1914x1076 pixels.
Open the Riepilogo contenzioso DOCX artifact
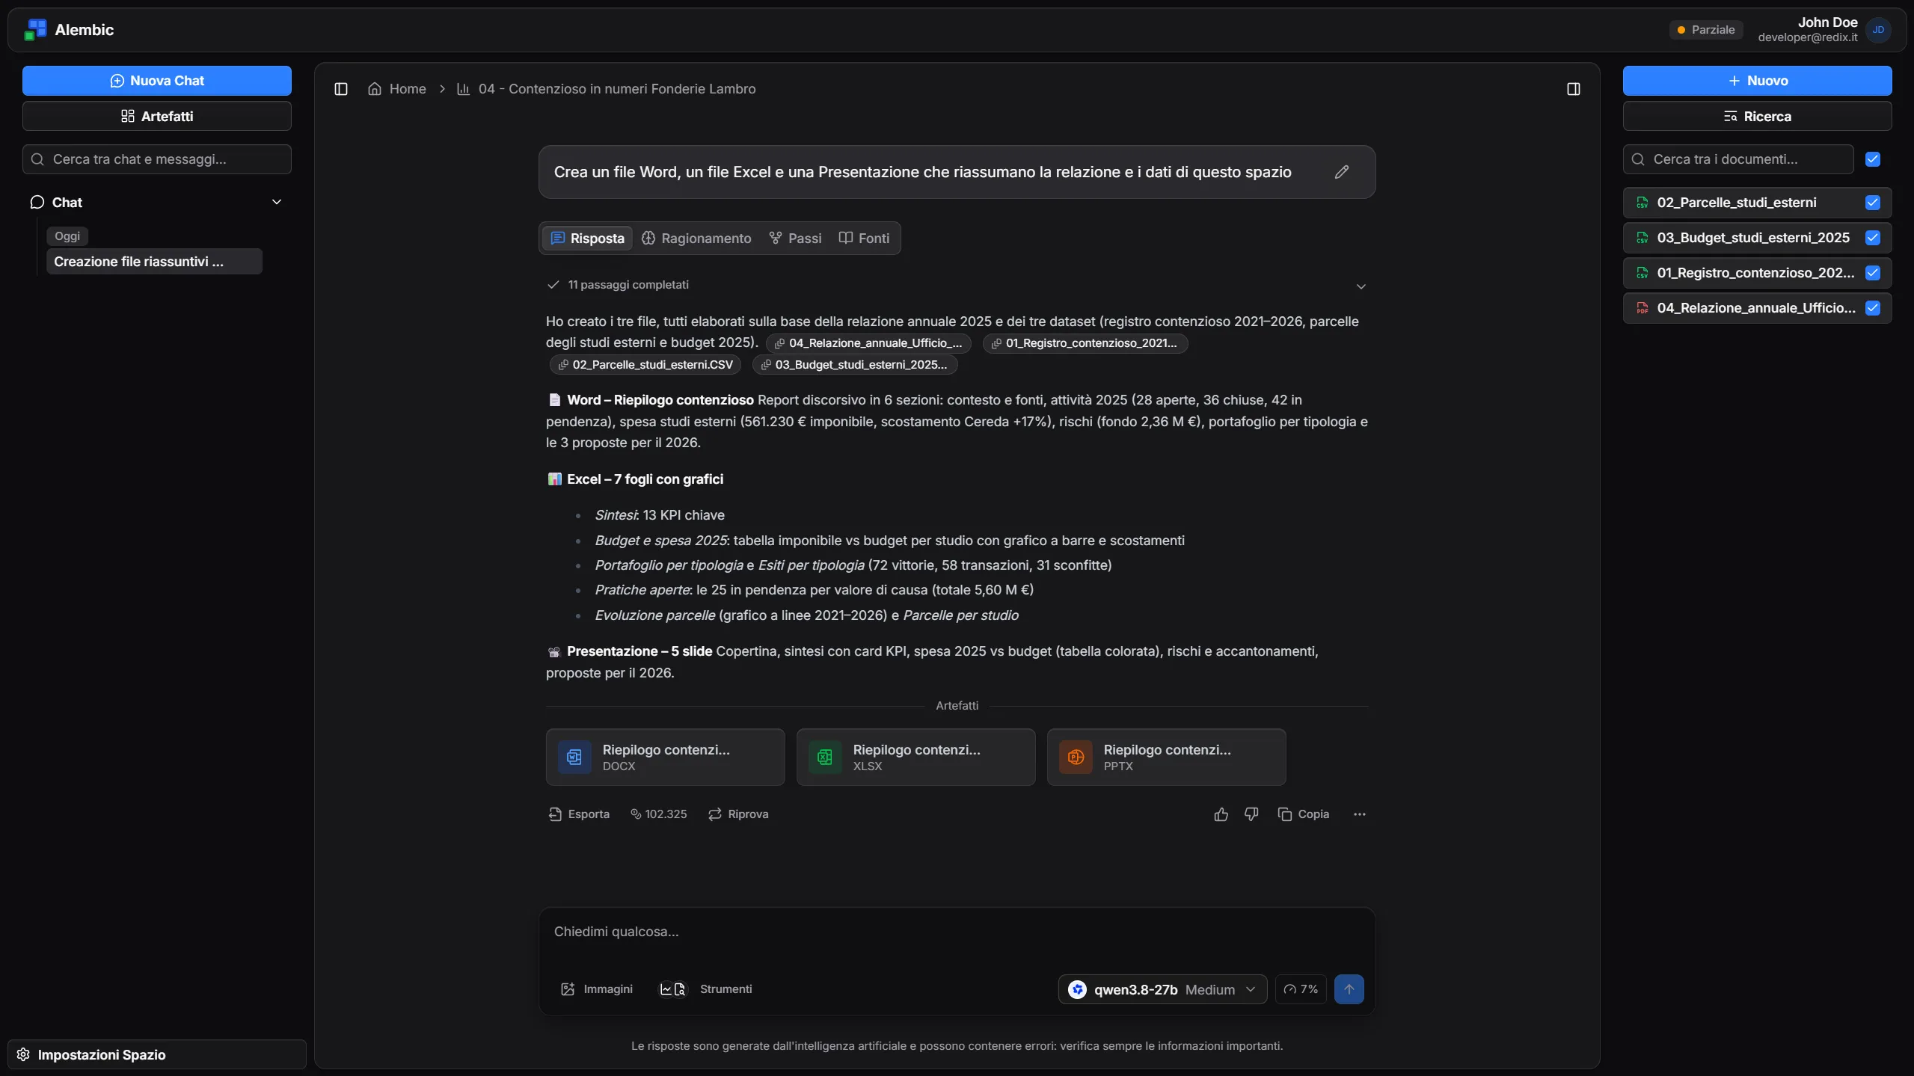[666, 757]
